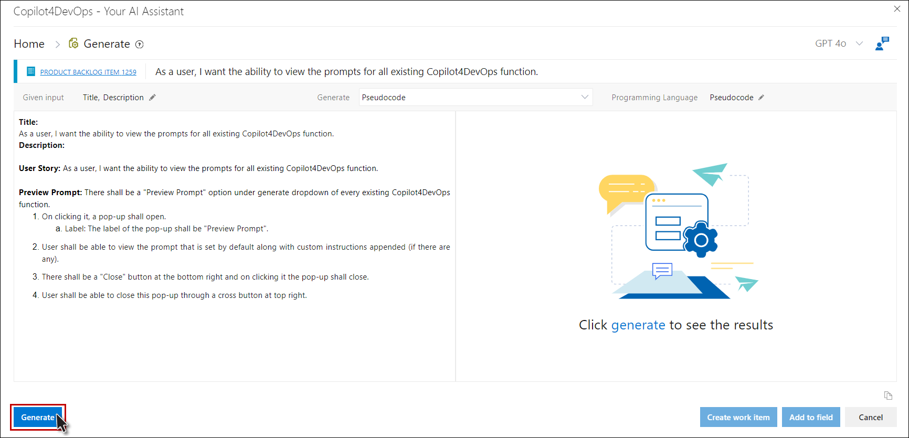Click the 'Title, Description' given input value
Viewport: 909px width, 438px height.
coord(113,98)
